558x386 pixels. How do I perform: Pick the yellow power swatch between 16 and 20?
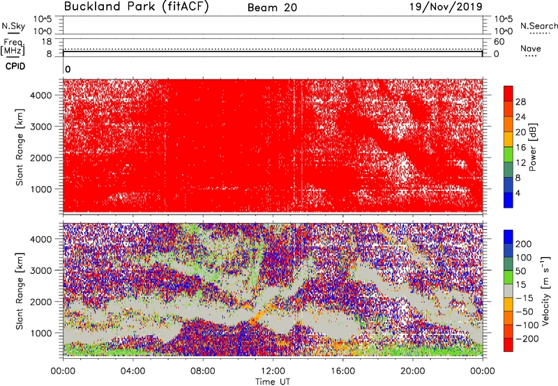[x=508, y=139]
